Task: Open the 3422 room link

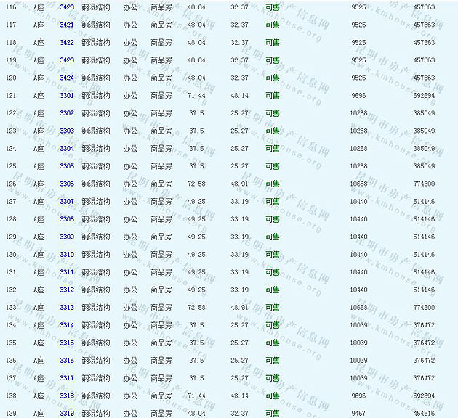Action: coord(66,42)
